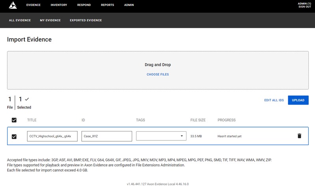
Task: Click the 33.5 MB file size value
Action: pyautogui.click(x=196, y=136)
